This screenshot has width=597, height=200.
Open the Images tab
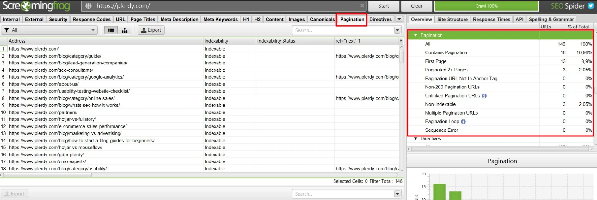click(297, 19)
